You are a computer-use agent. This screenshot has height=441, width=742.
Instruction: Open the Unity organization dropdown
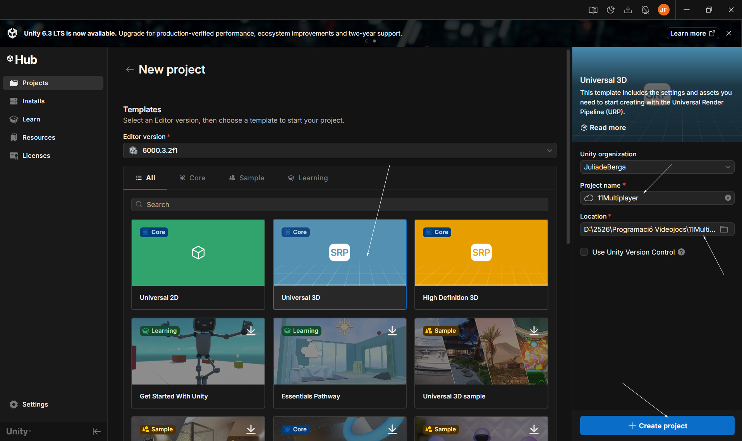click(657, 167)
